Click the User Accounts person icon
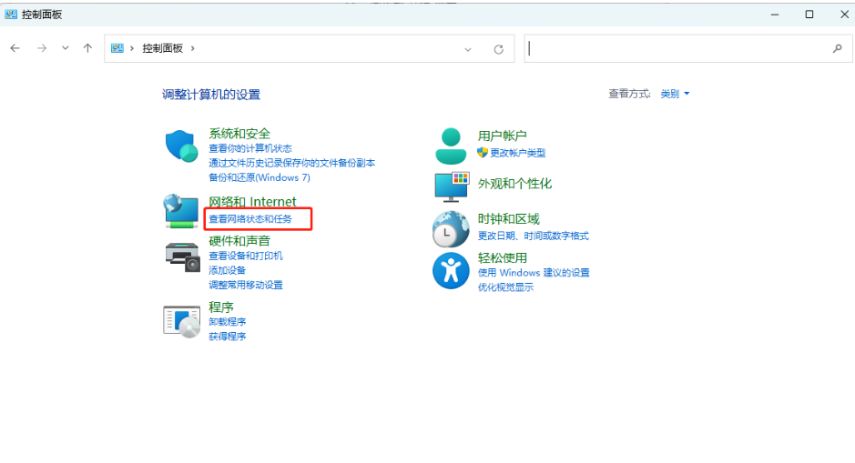This screenshot has height=463, width=855. point(451,146)
